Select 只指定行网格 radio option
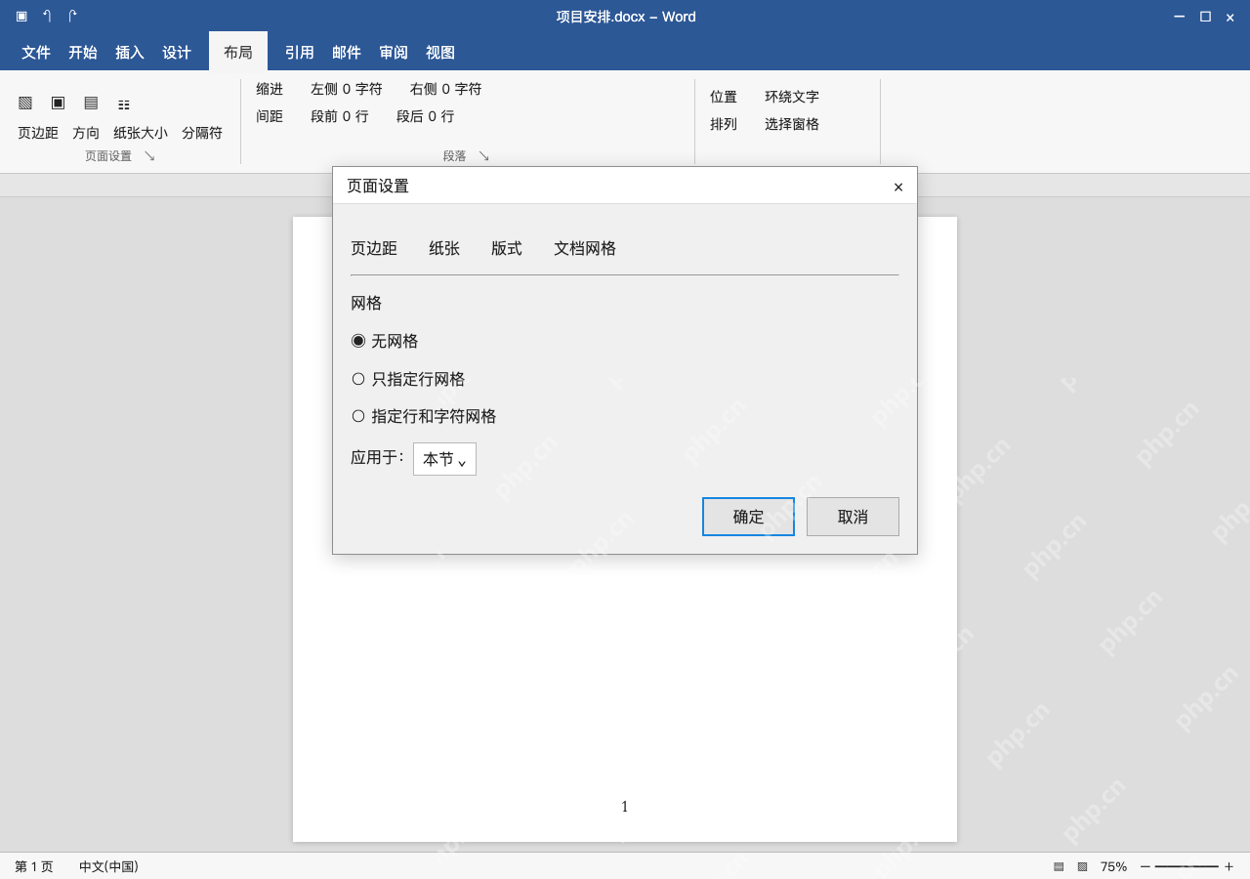The height and width of the screenshot is (879, 1250). 358,379
